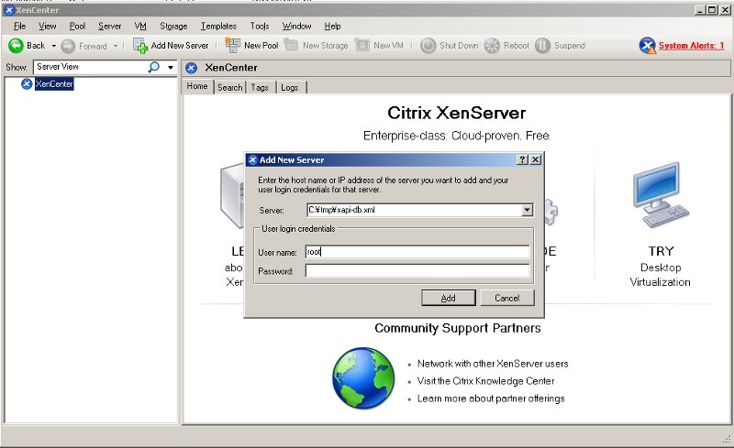Image resolution: width=734 pixels, height=448 pixels.
Task: Open the Help menu
Action: tap(332, 27)
